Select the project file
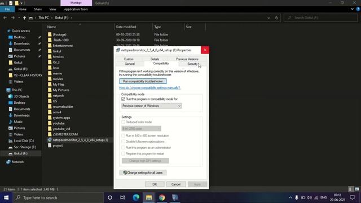This screenshot has height=203, width=361. tap(58, 145)
